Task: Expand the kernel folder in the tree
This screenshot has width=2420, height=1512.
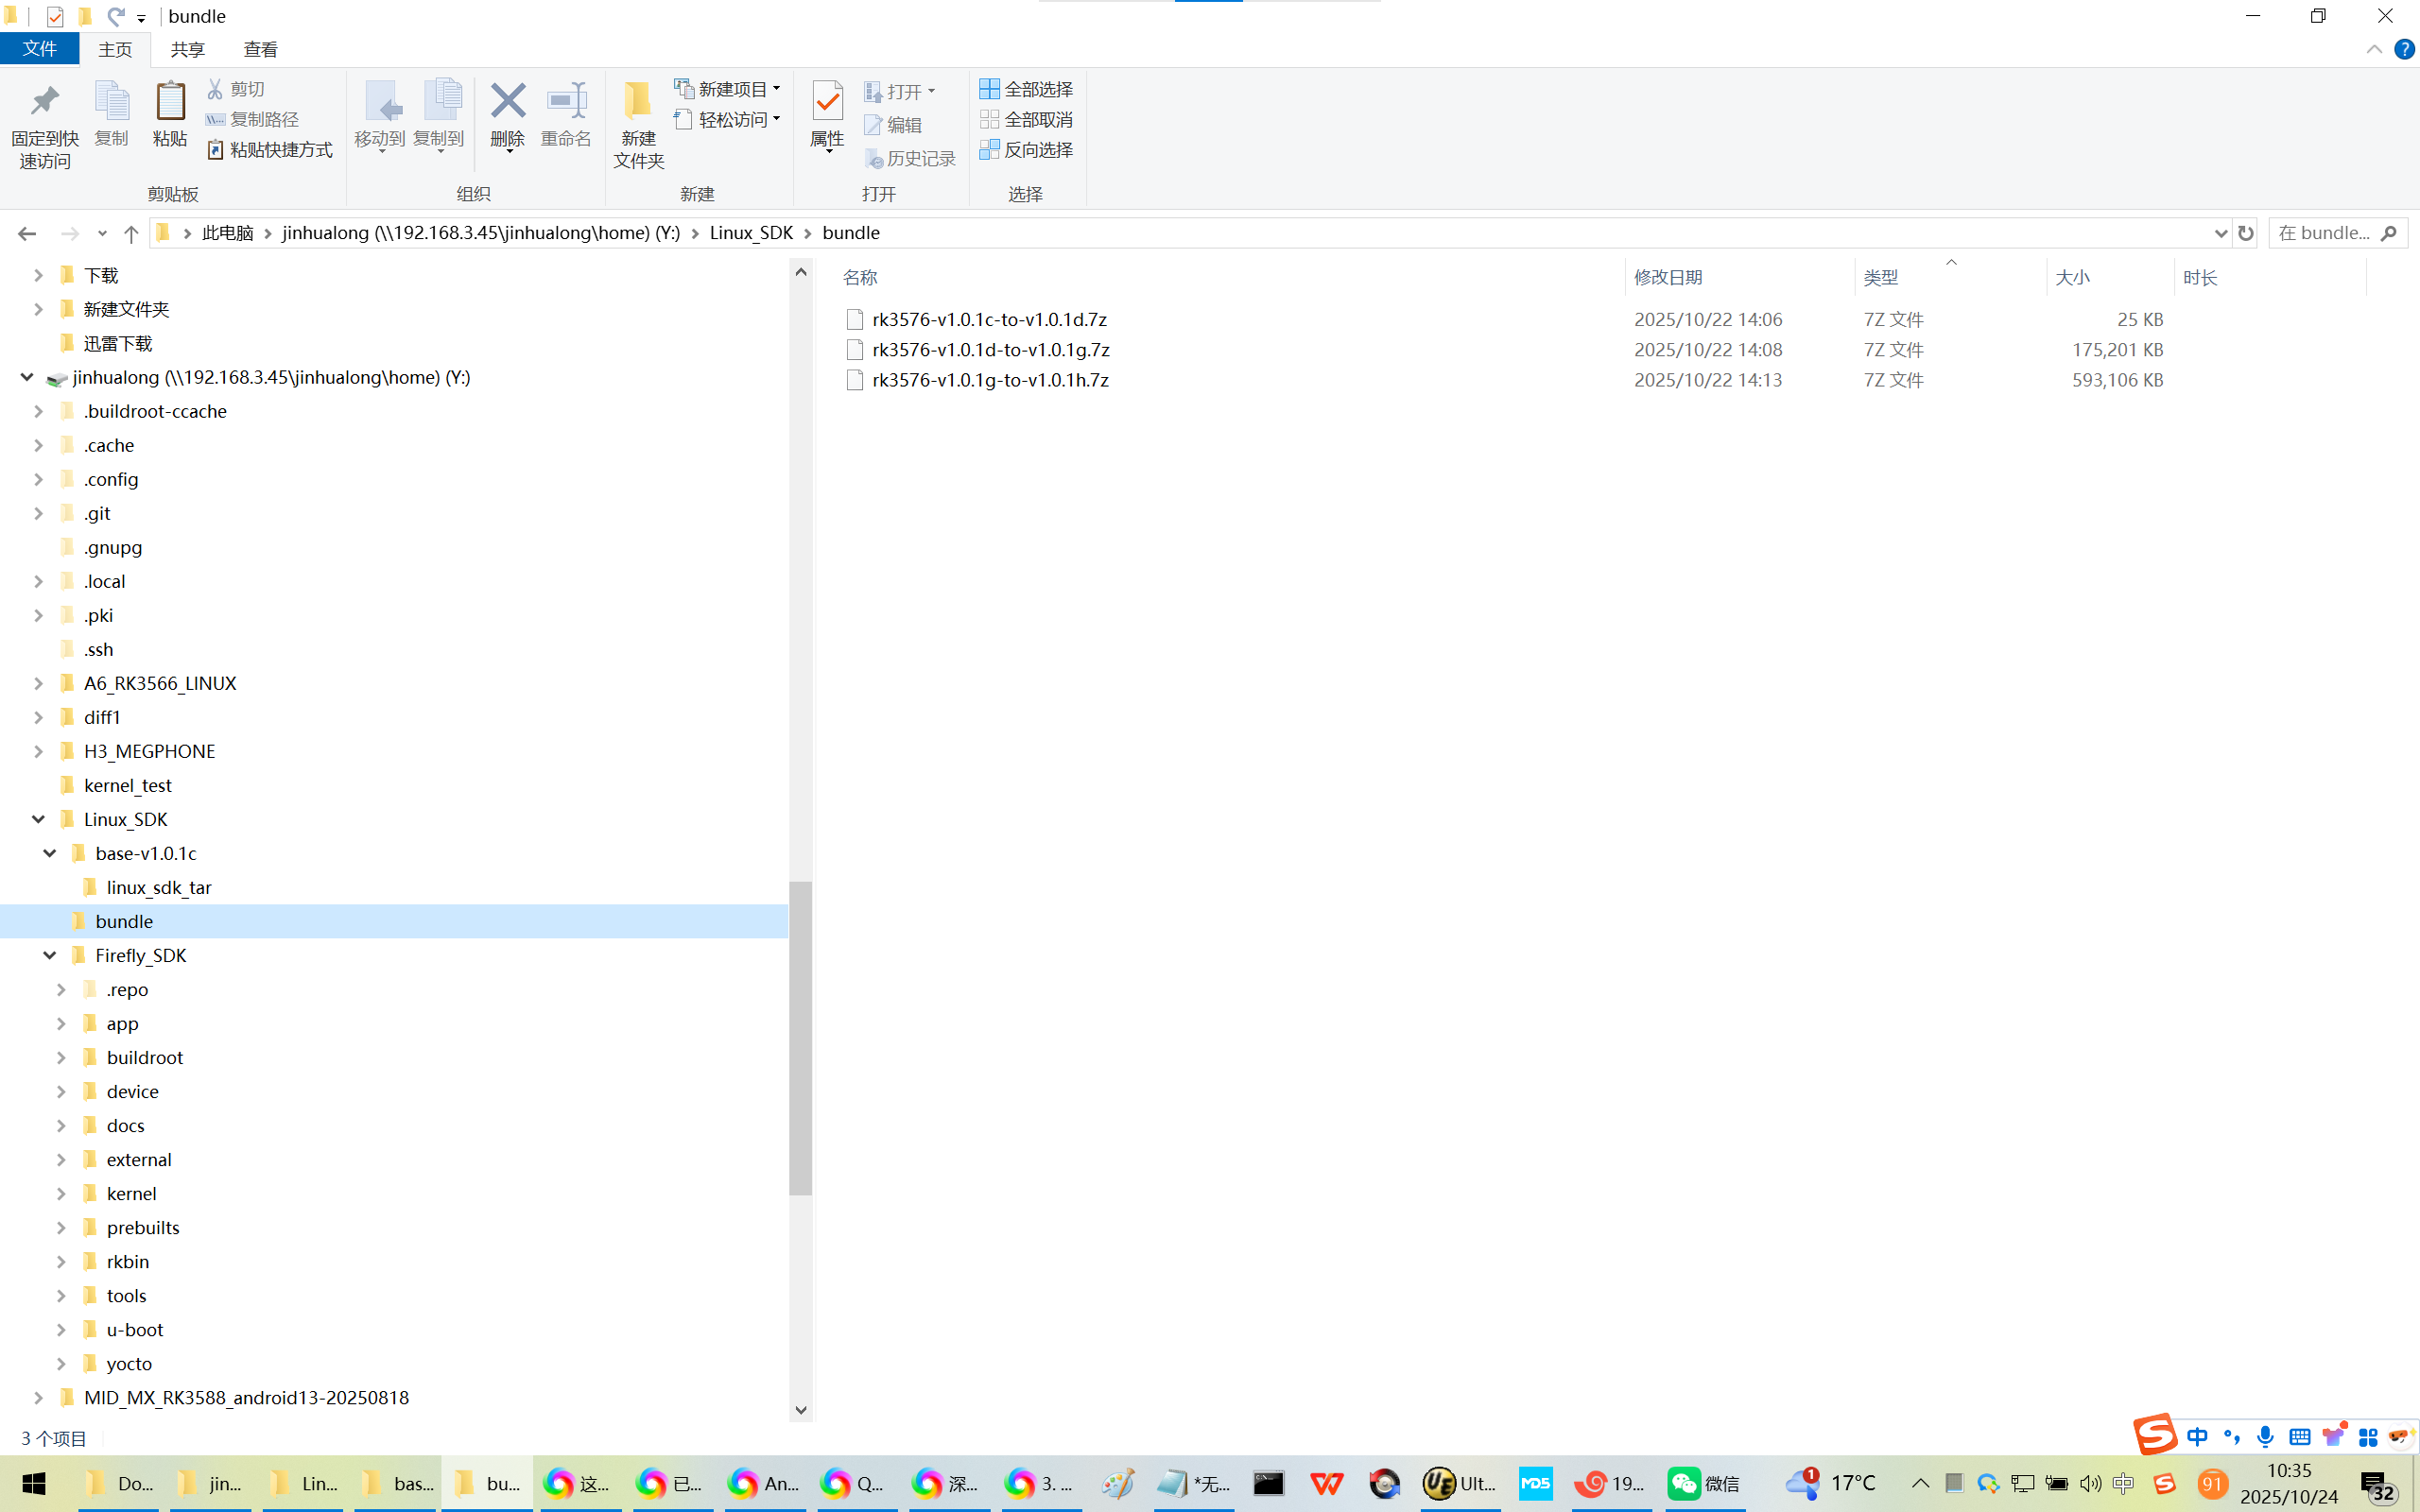Action: point(61,1193)
